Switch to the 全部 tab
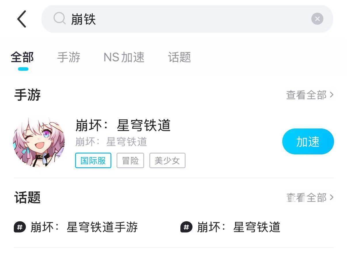 coord(22,57)
